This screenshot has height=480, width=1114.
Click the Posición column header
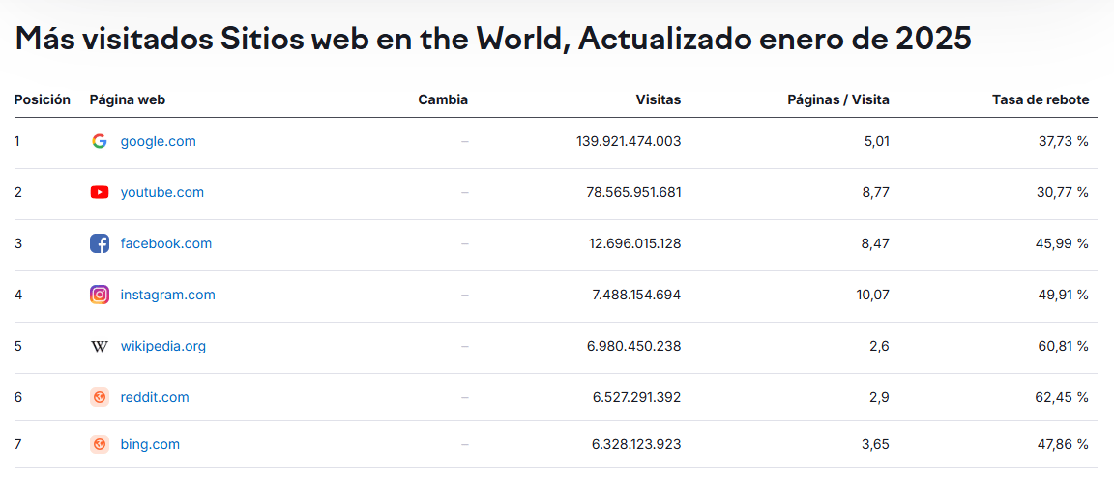pyautogui.click(x=43, y=99)
